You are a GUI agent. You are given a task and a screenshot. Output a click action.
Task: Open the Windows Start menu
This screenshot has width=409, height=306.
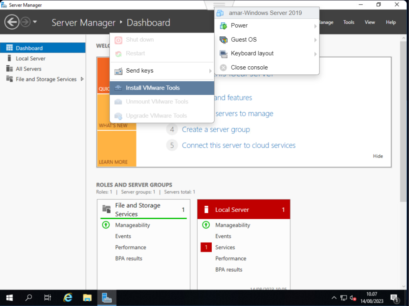click(x=10, y=298)
